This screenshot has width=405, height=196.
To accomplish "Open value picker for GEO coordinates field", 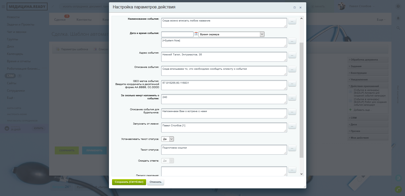I will [292, 84].
